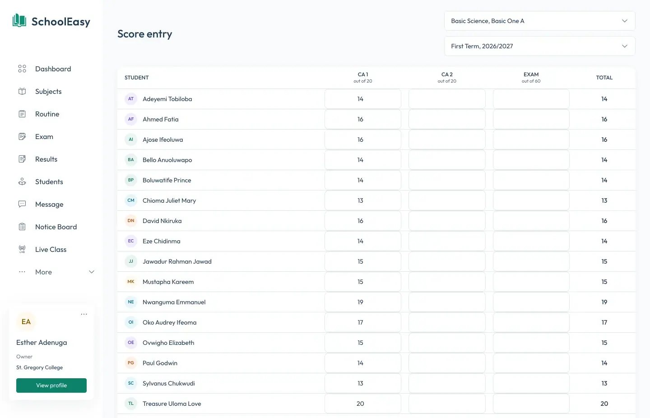Screen dimensions: 650x418
Task: Open the Students page link
Action: click(49, 181)
